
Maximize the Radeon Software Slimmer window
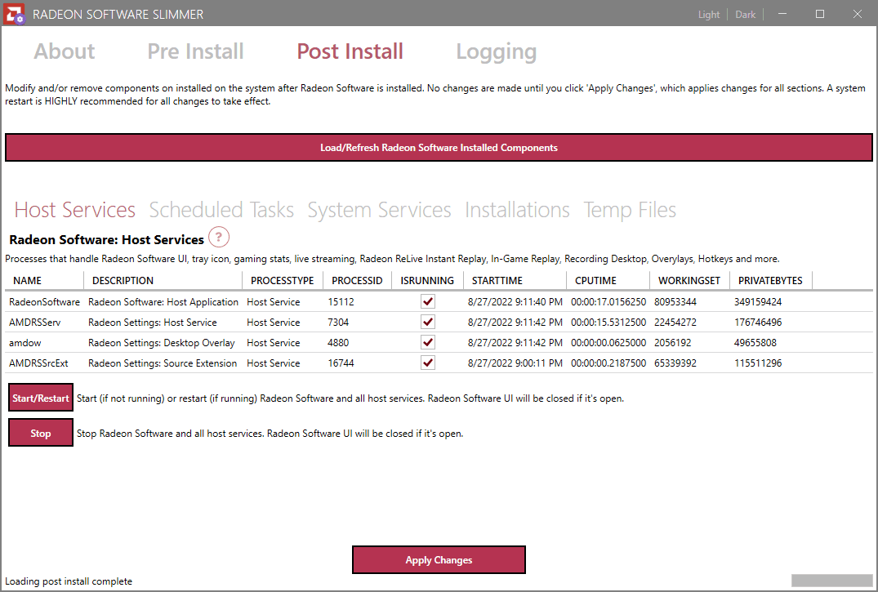[820, 14]
